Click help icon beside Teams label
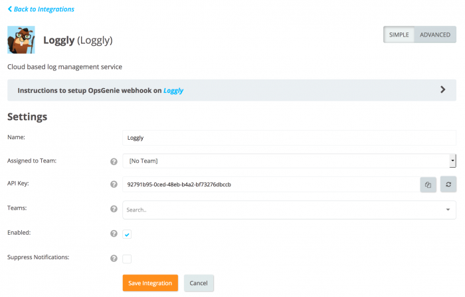Viewport: 465px width, 297px height. pos(114,209)
